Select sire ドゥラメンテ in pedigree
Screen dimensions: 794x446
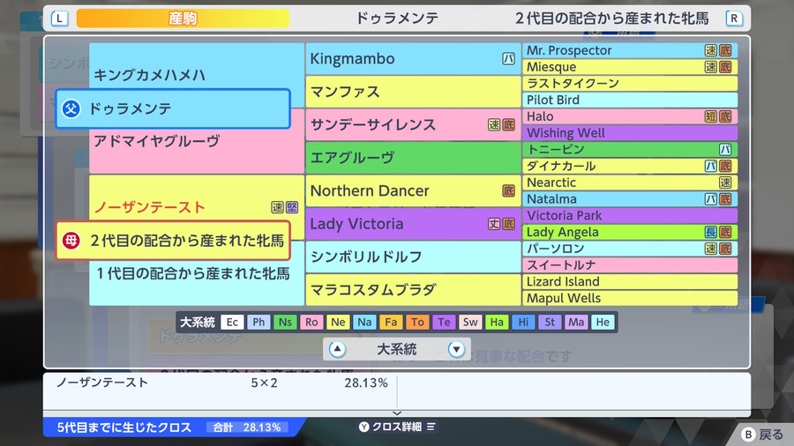point(173,108)
